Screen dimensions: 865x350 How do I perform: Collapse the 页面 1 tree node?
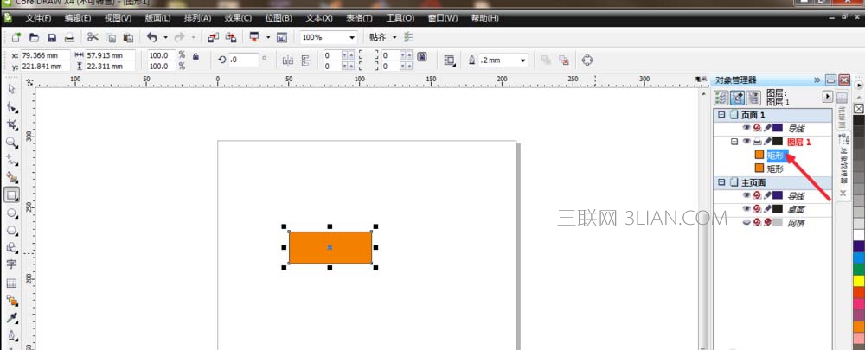tap(720, 115)
